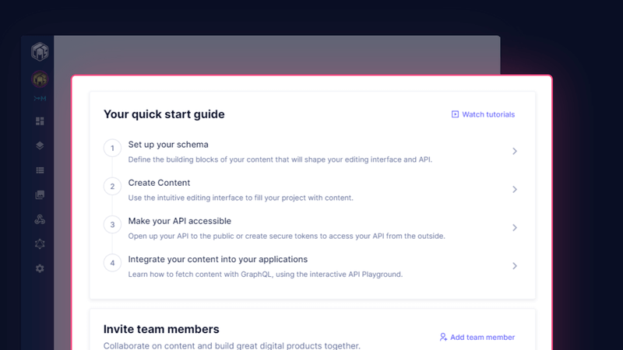The width and height of the screenshot is (623, 350).
Task: Select the Make your API accessible title
Action: click(179, 221)
